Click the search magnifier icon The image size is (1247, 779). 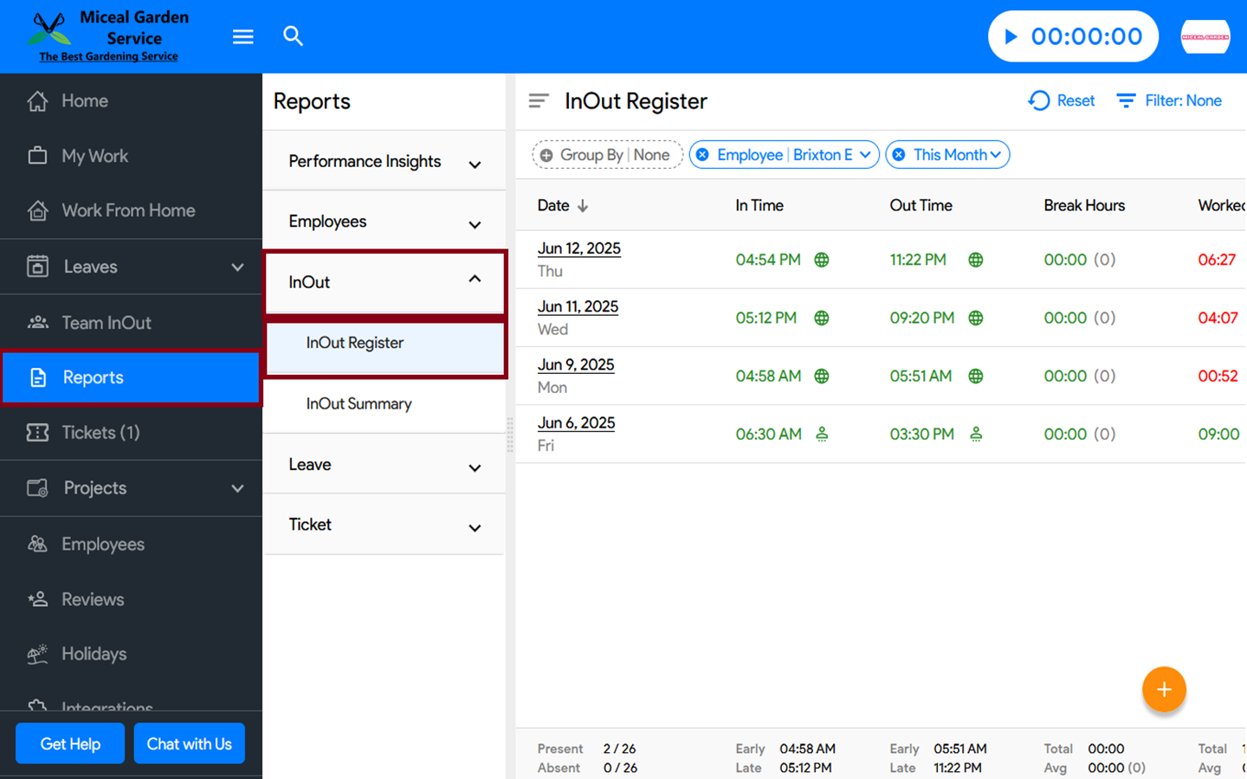tap(293, 36)
